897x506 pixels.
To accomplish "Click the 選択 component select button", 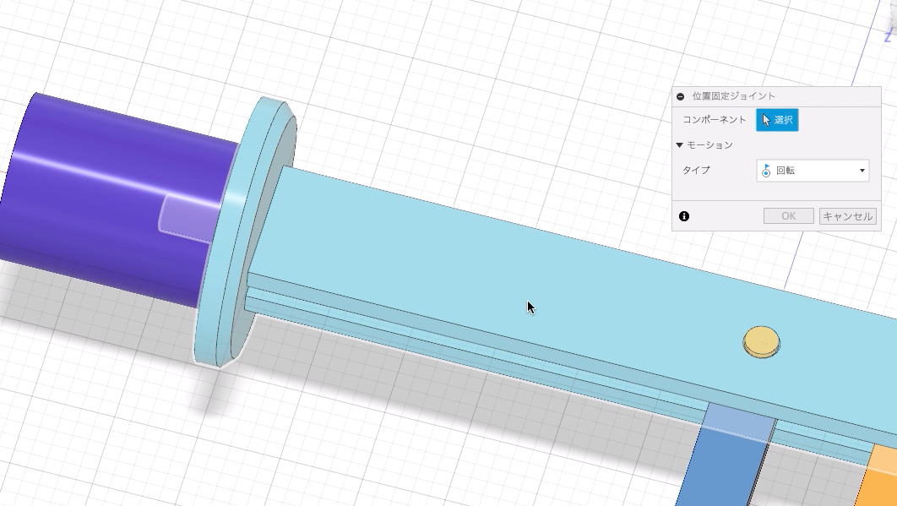I will coord(777,120).
